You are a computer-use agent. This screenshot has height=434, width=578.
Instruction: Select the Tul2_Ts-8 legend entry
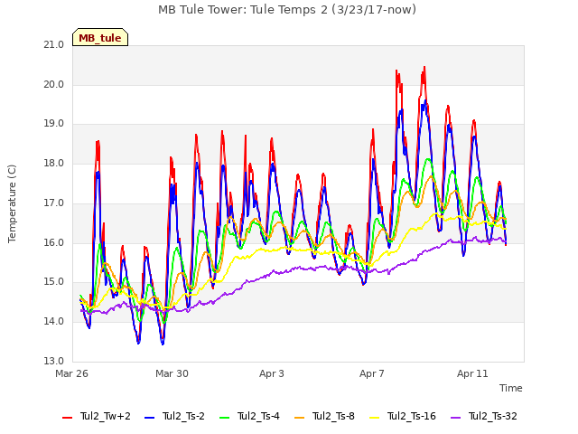tap(324, 416)
